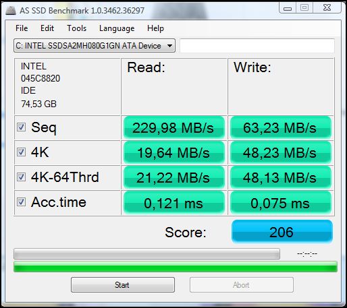Open the drive selection dropdown arrow
This screenshot has height=308, width=347.
tap(169, 46)
